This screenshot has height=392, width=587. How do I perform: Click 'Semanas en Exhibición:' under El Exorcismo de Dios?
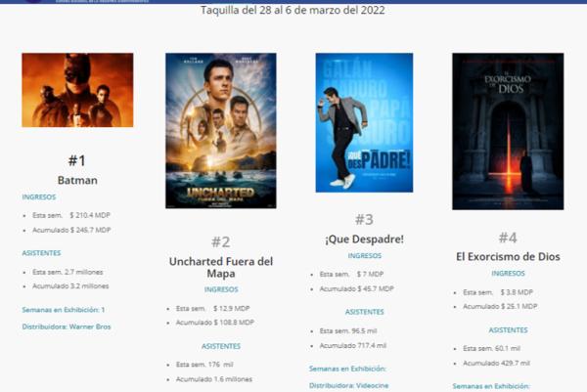tap(491, 386)
